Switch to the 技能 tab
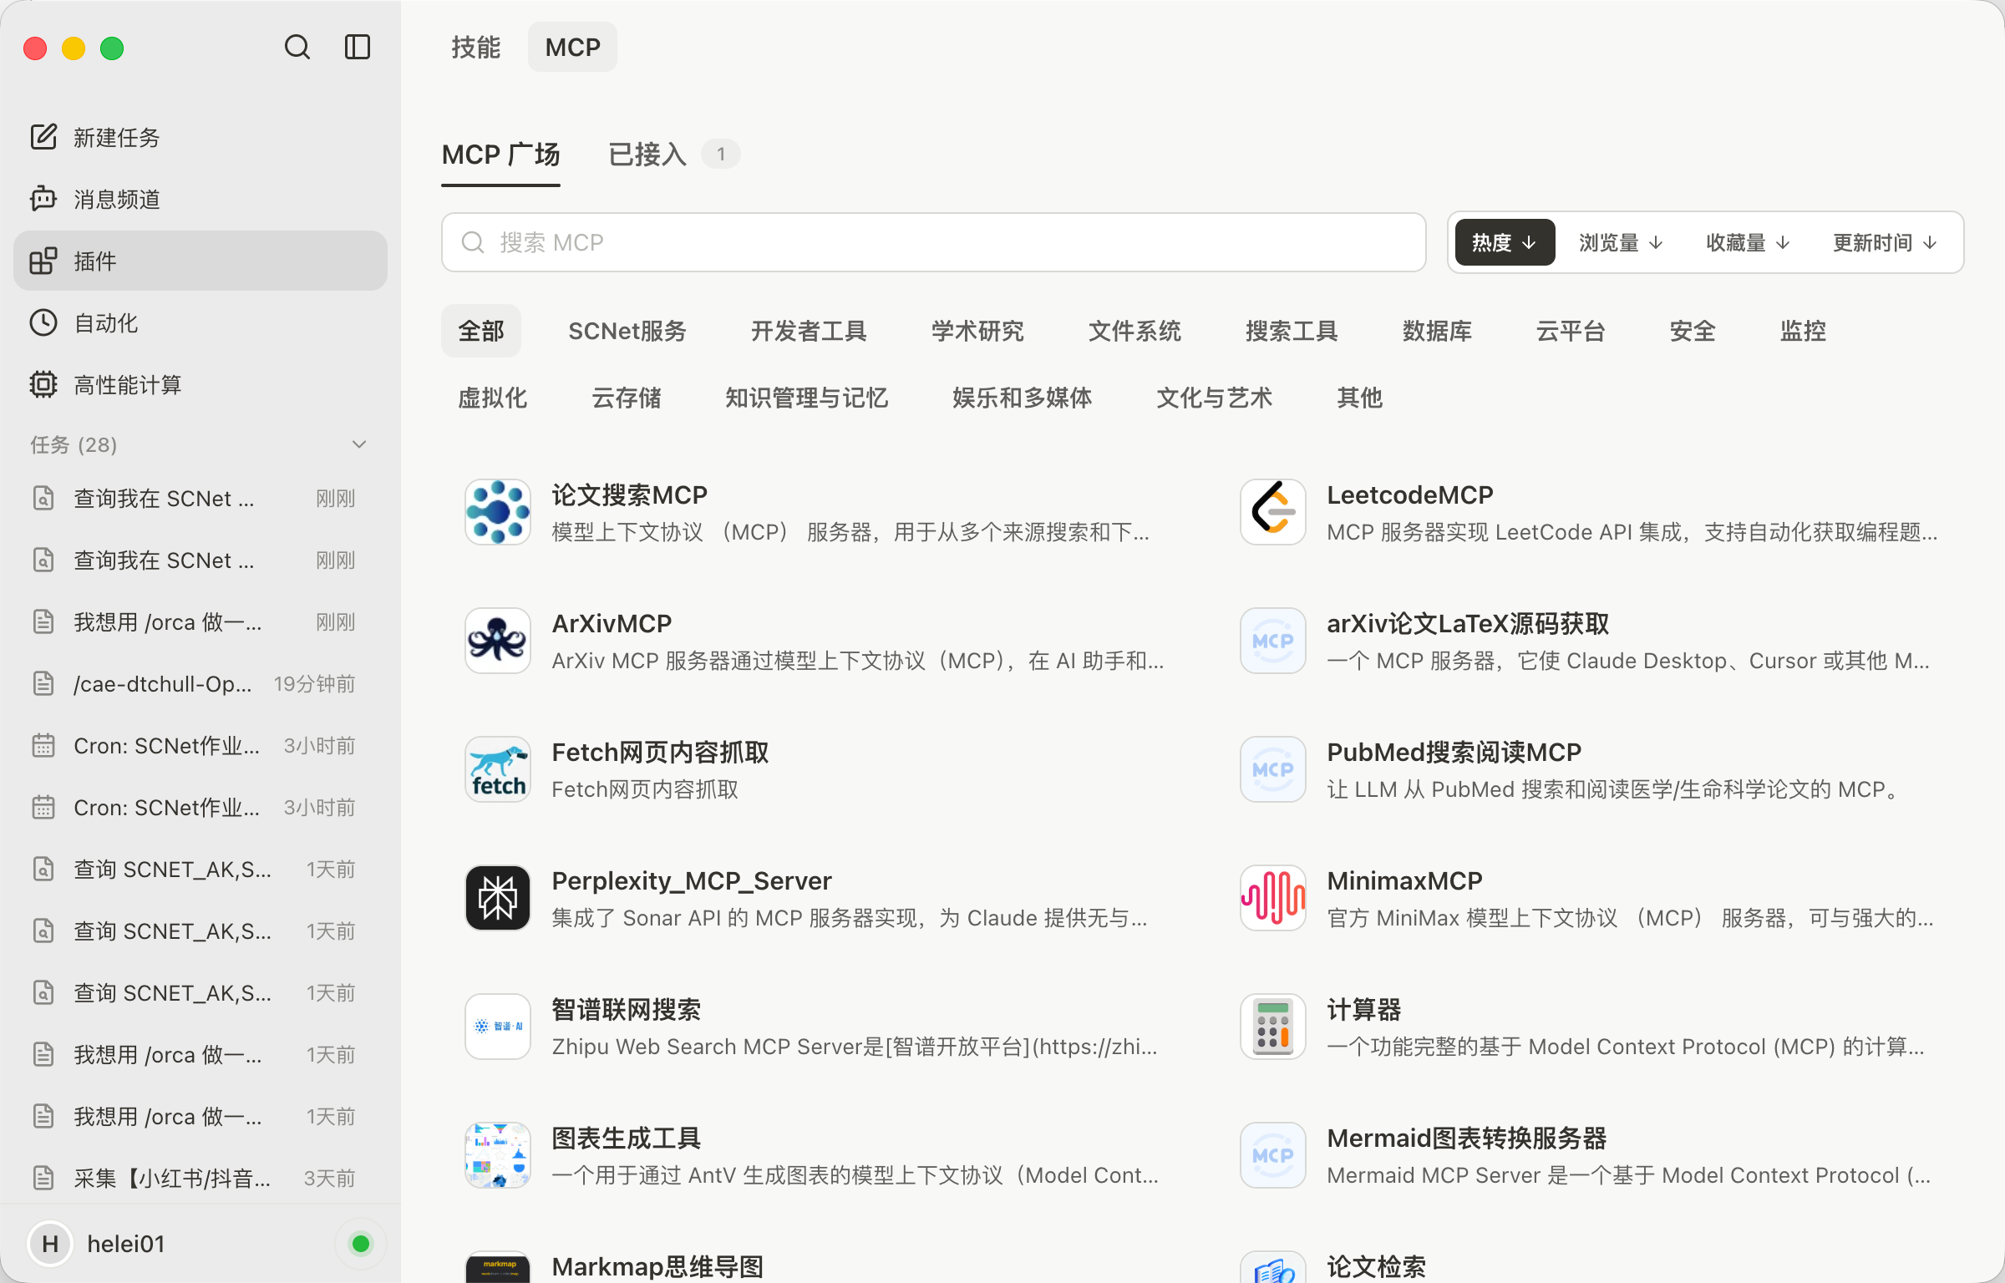The image size is (2005, 1283). tap(476, 47)
